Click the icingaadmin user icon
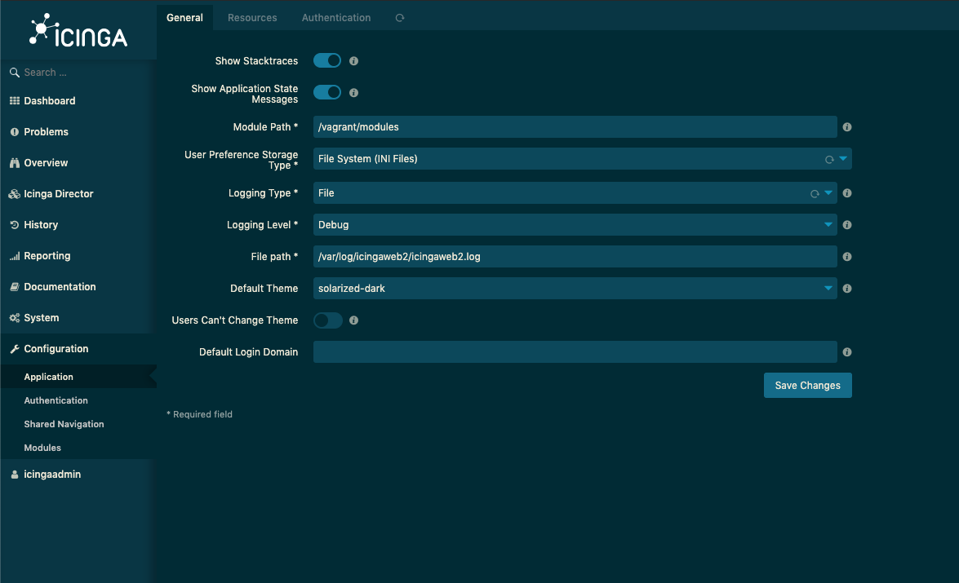Viewport: 959px width, 583px height. click(x=15, y=475)
